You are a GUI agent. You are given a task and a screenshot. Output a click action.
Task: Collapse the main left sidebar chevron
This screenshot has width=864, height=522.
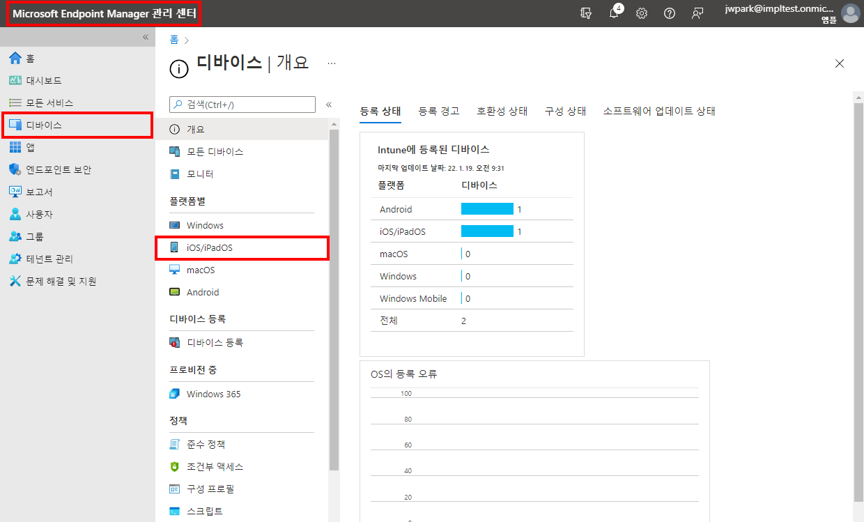coord(146,37)
